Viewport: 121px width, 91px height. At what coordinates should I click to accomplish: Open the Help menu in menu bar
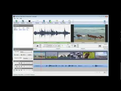21,18
